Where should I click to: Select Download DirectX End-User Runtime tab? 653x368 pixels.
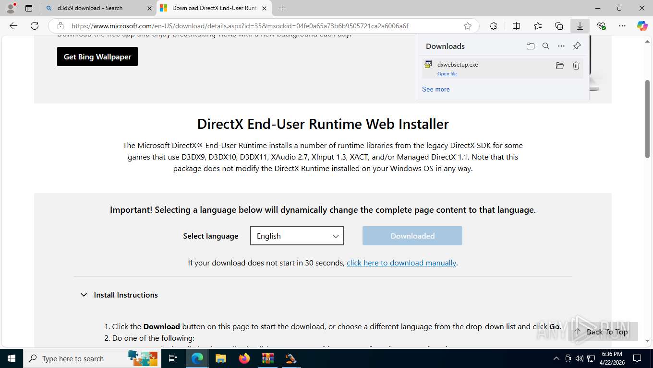pos(214,8)
